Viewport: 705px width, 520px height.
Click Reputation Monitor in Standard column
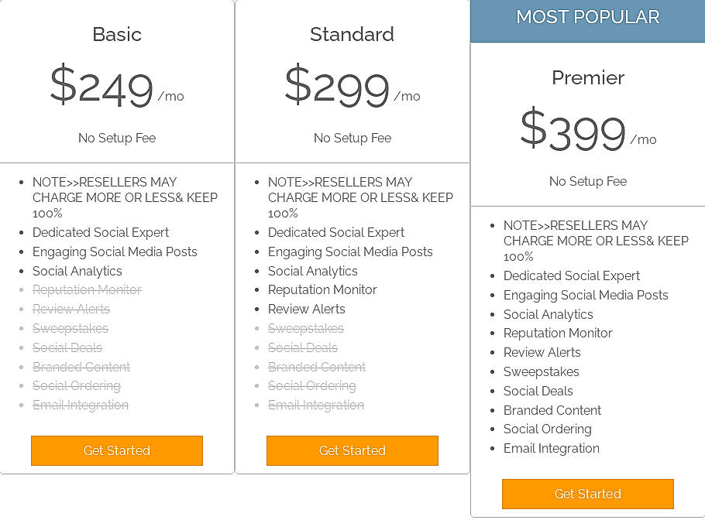tap(322, 289)
